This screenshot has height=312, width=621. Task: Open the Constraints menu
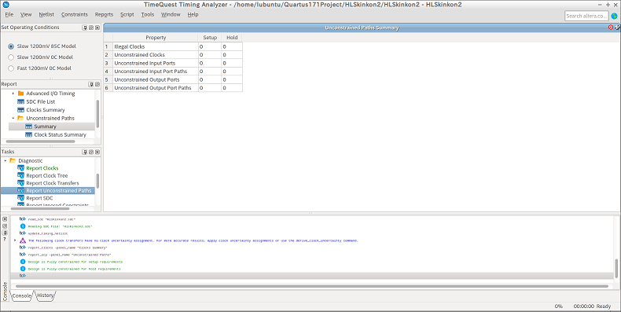pyautogui.click(x=75, y=15)
